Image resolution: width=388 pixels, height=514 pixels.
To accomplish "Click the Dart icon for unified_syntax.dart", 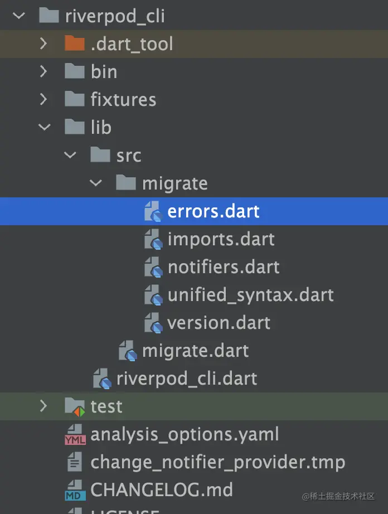I will click(x=153, y=295).
